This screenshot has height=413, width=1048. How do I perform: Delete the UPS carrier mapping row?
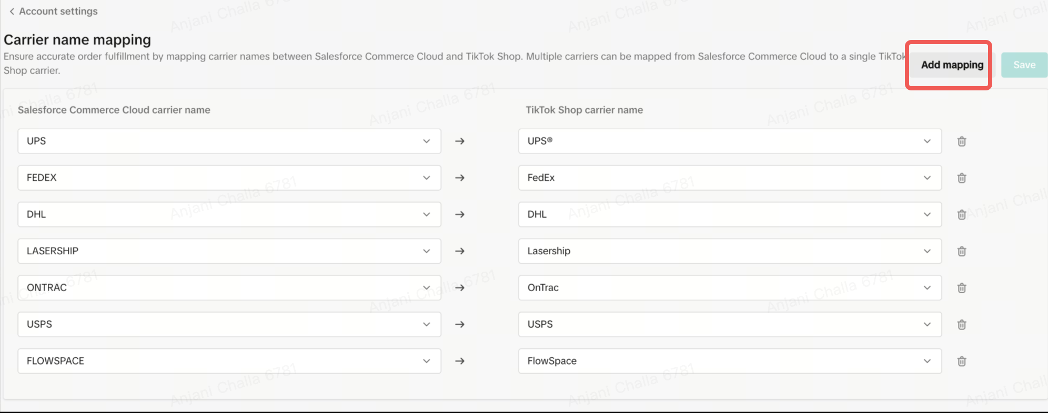coord(962,141)
